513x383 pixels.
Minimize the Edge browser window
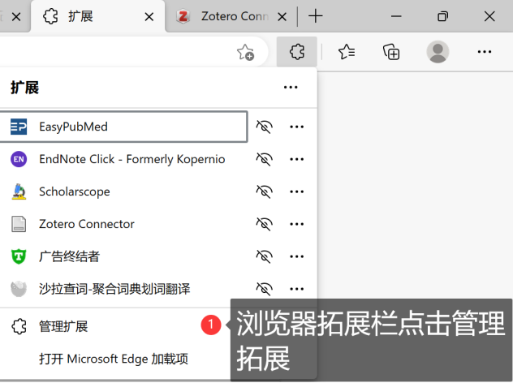coord(396,16)
